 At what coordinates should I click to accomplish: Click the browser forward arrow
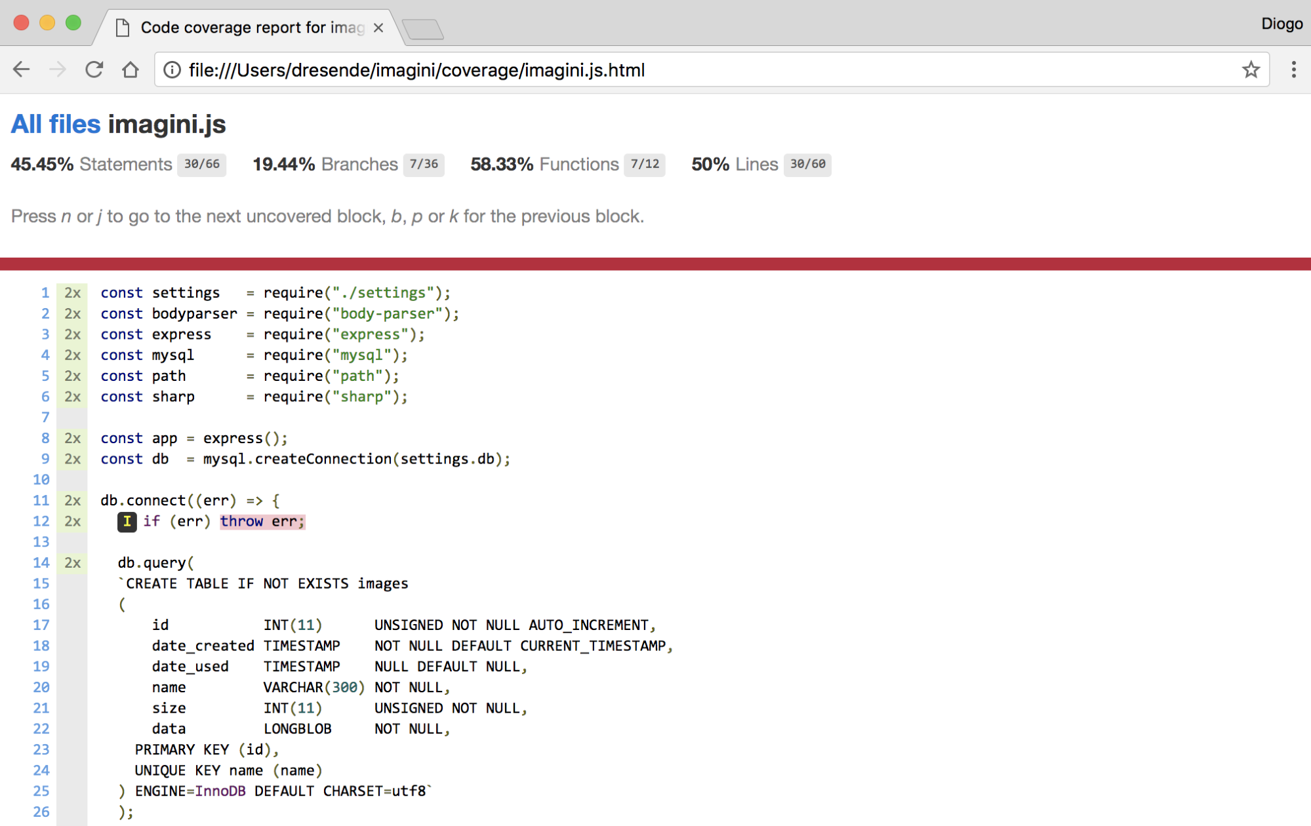click(x=58, y=69)
